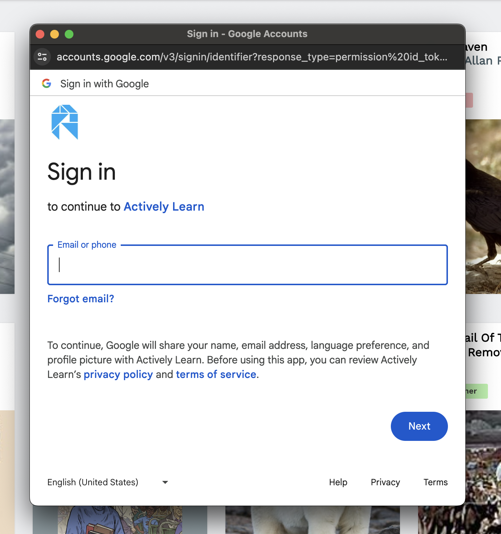Open the Actively Learn link
This screenshot has width=501, height=534.
[164, 207]
